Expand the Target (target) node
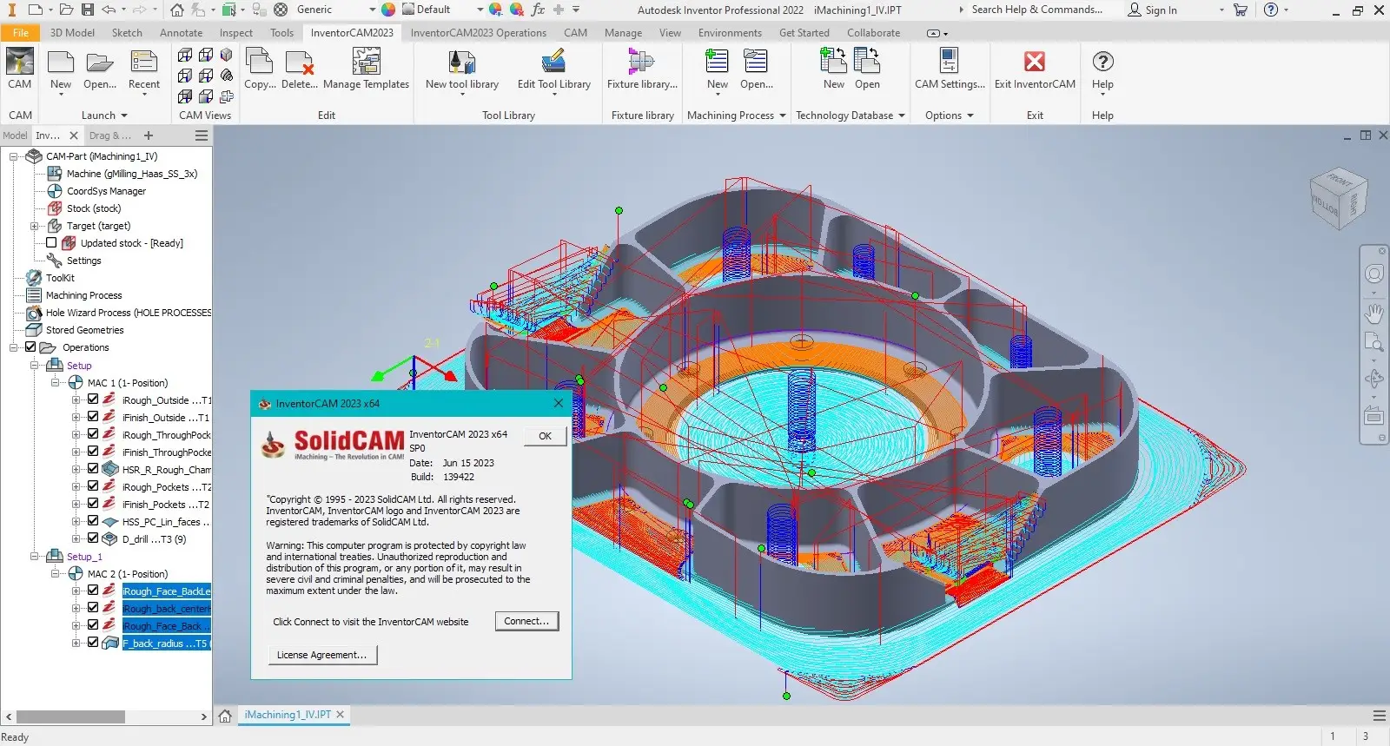 pos(34,226)
